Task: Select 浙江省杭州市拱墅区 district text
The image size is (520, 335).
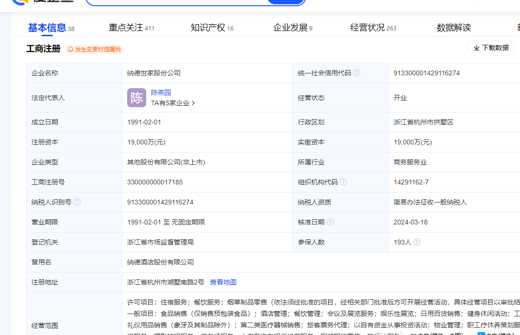Action: 423,122
